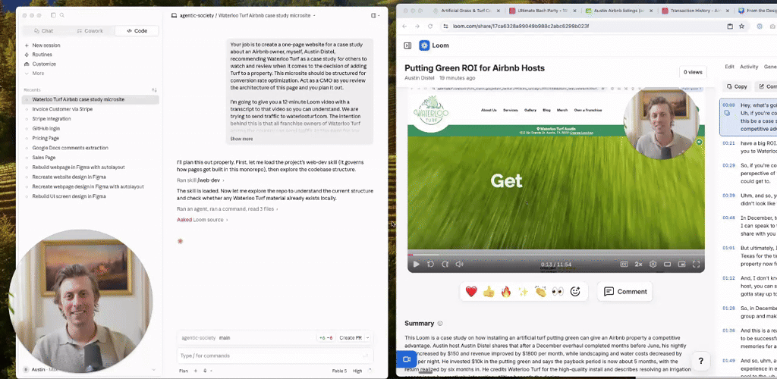This screenshot has height=379, width=777.
Task: Open Routines in the sidebar
Action: [x=42, y=55]
